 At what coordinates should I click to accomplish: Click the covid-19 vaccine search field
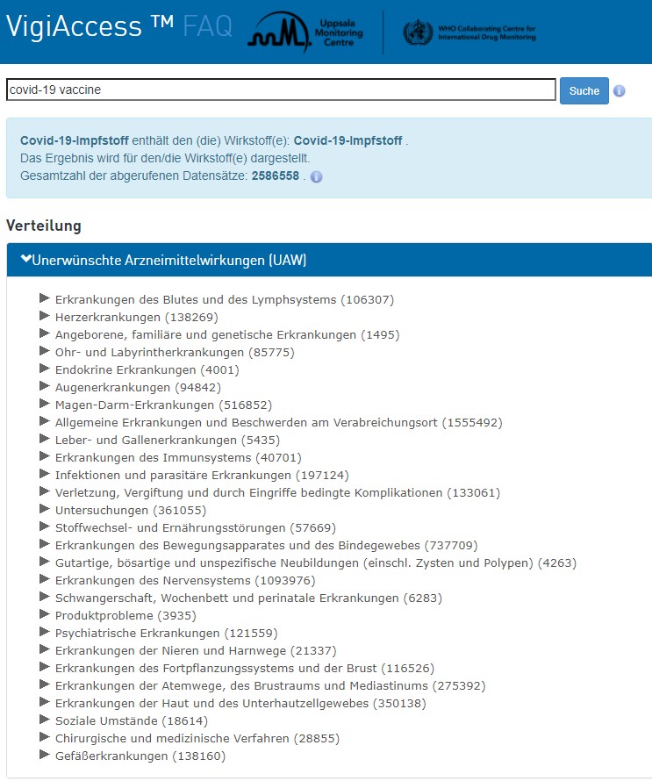tap(281, 90)
